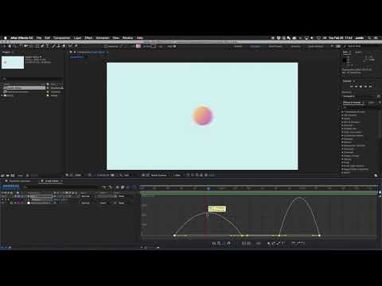Screen dimensions: 382x286
Task: Open the After Effects CC app menu
Action: (21, 38)
